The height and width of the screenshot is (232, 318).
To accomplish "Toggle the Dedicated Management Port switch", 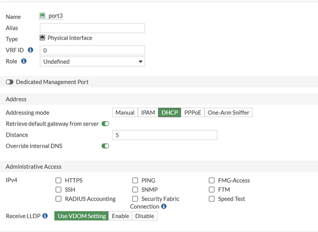I will [x=9, y=82].
